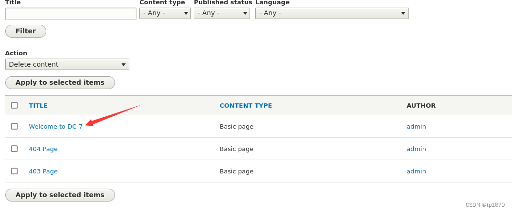The height and width of the screenshot is (212, 512).
Task: Click the AUTHOR column header
Action: coord(421,106)
